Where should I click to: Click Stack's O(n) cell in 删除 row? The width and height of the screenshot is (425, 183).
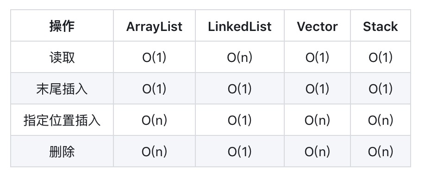[380, 152]
